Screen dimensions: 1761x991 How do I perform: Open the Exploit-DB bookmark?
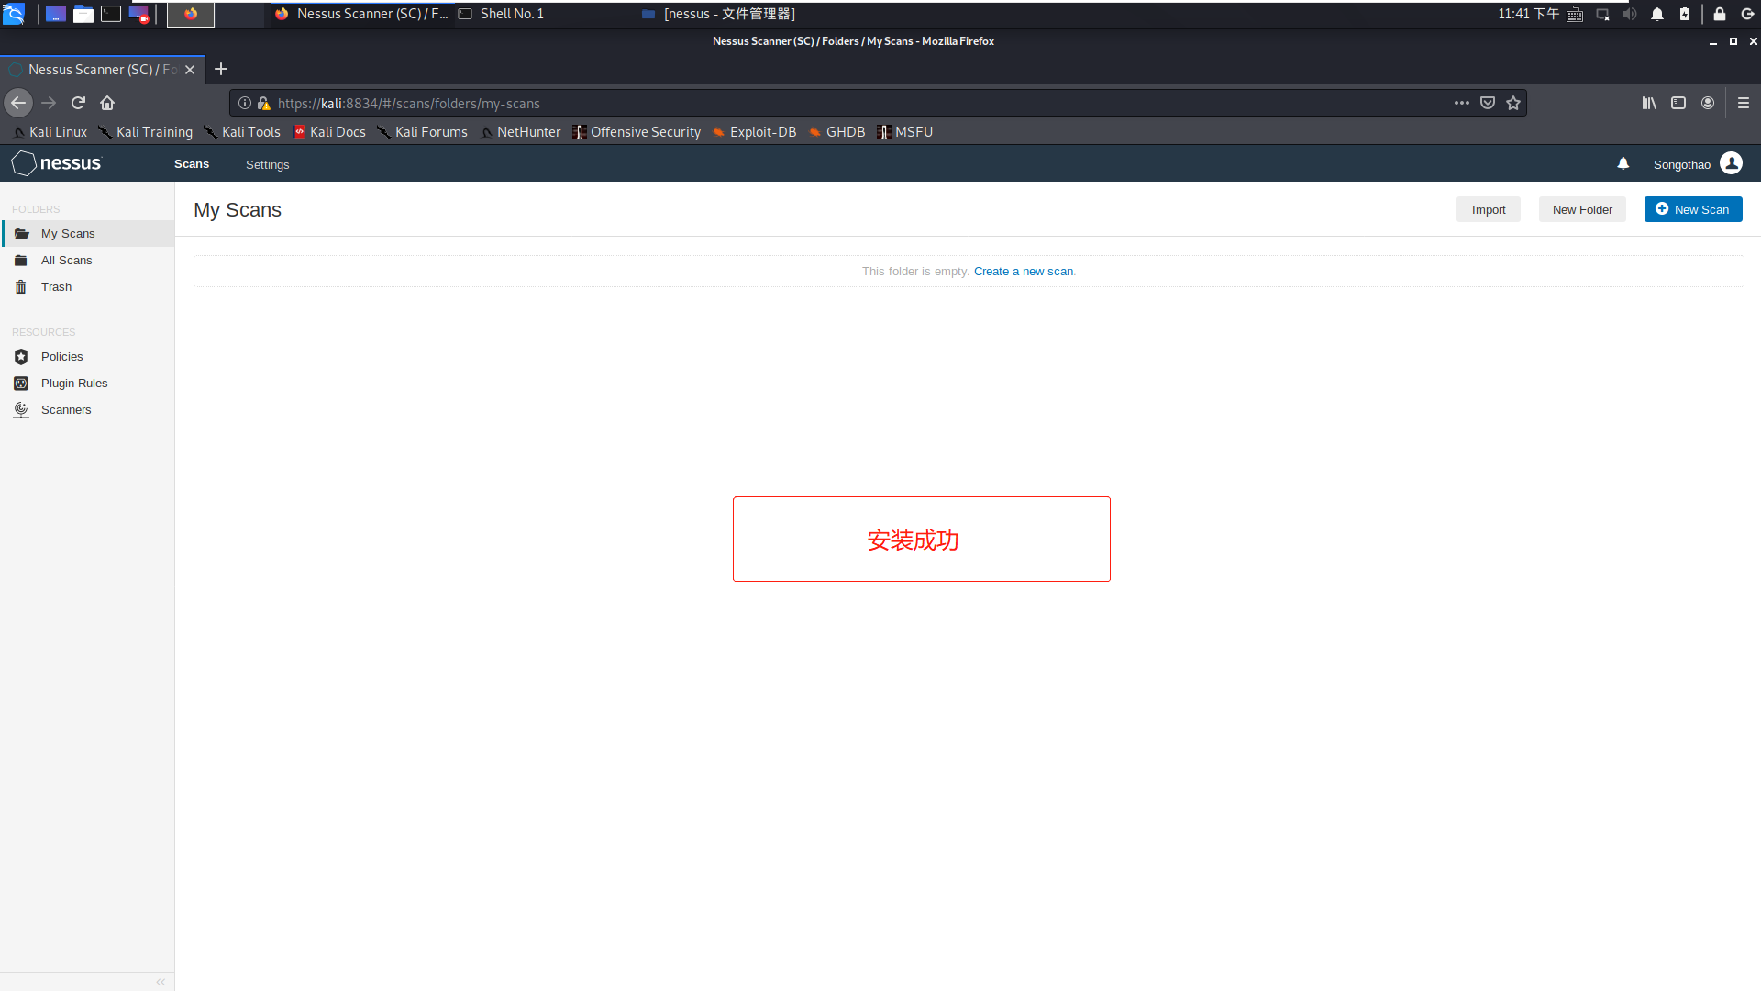[754, 132]
